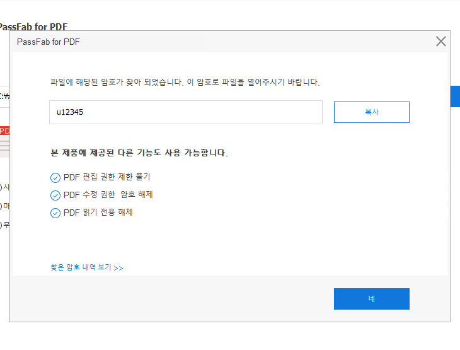
Task: Click the text PDF 수정 권한 암호 해제
Action: 108,195
